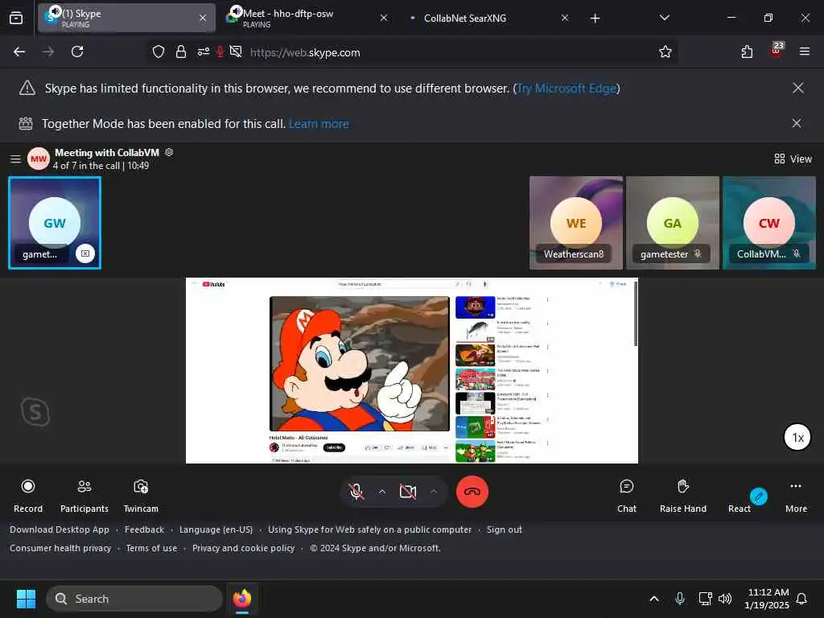The width and height of the screenshot is (824, 618).
Task: Open the Consumer health privacy link
Action: tap(60, 548)
